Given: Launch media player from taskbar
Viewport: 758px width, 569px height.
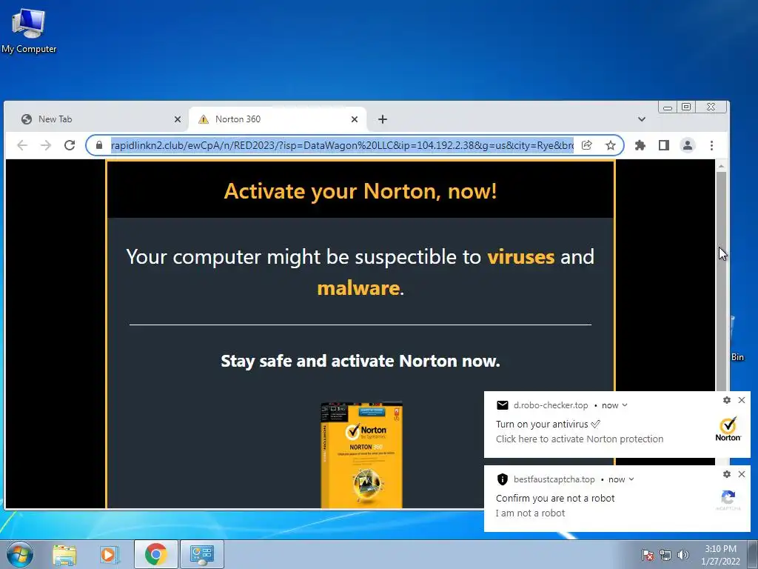Looking at the screenshot, I should click(x=110, y=554).
